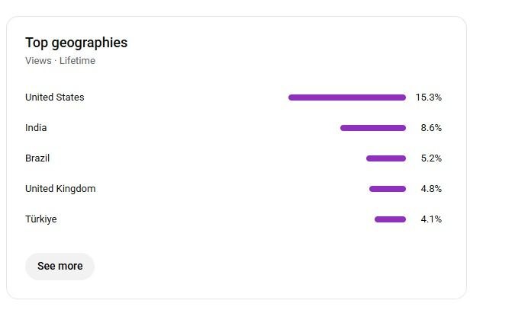
Task: Click the United Kingdom purple bar
Action: pyautogui.click(x=388, y=189)
